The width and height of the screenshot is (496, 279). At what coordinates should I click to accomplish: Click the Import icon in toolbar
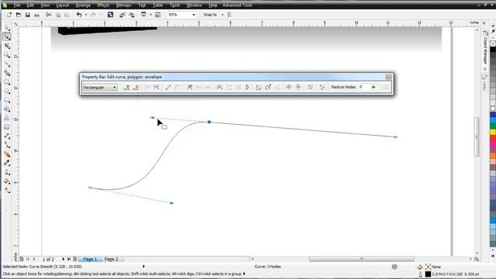[x=122, y=15]
